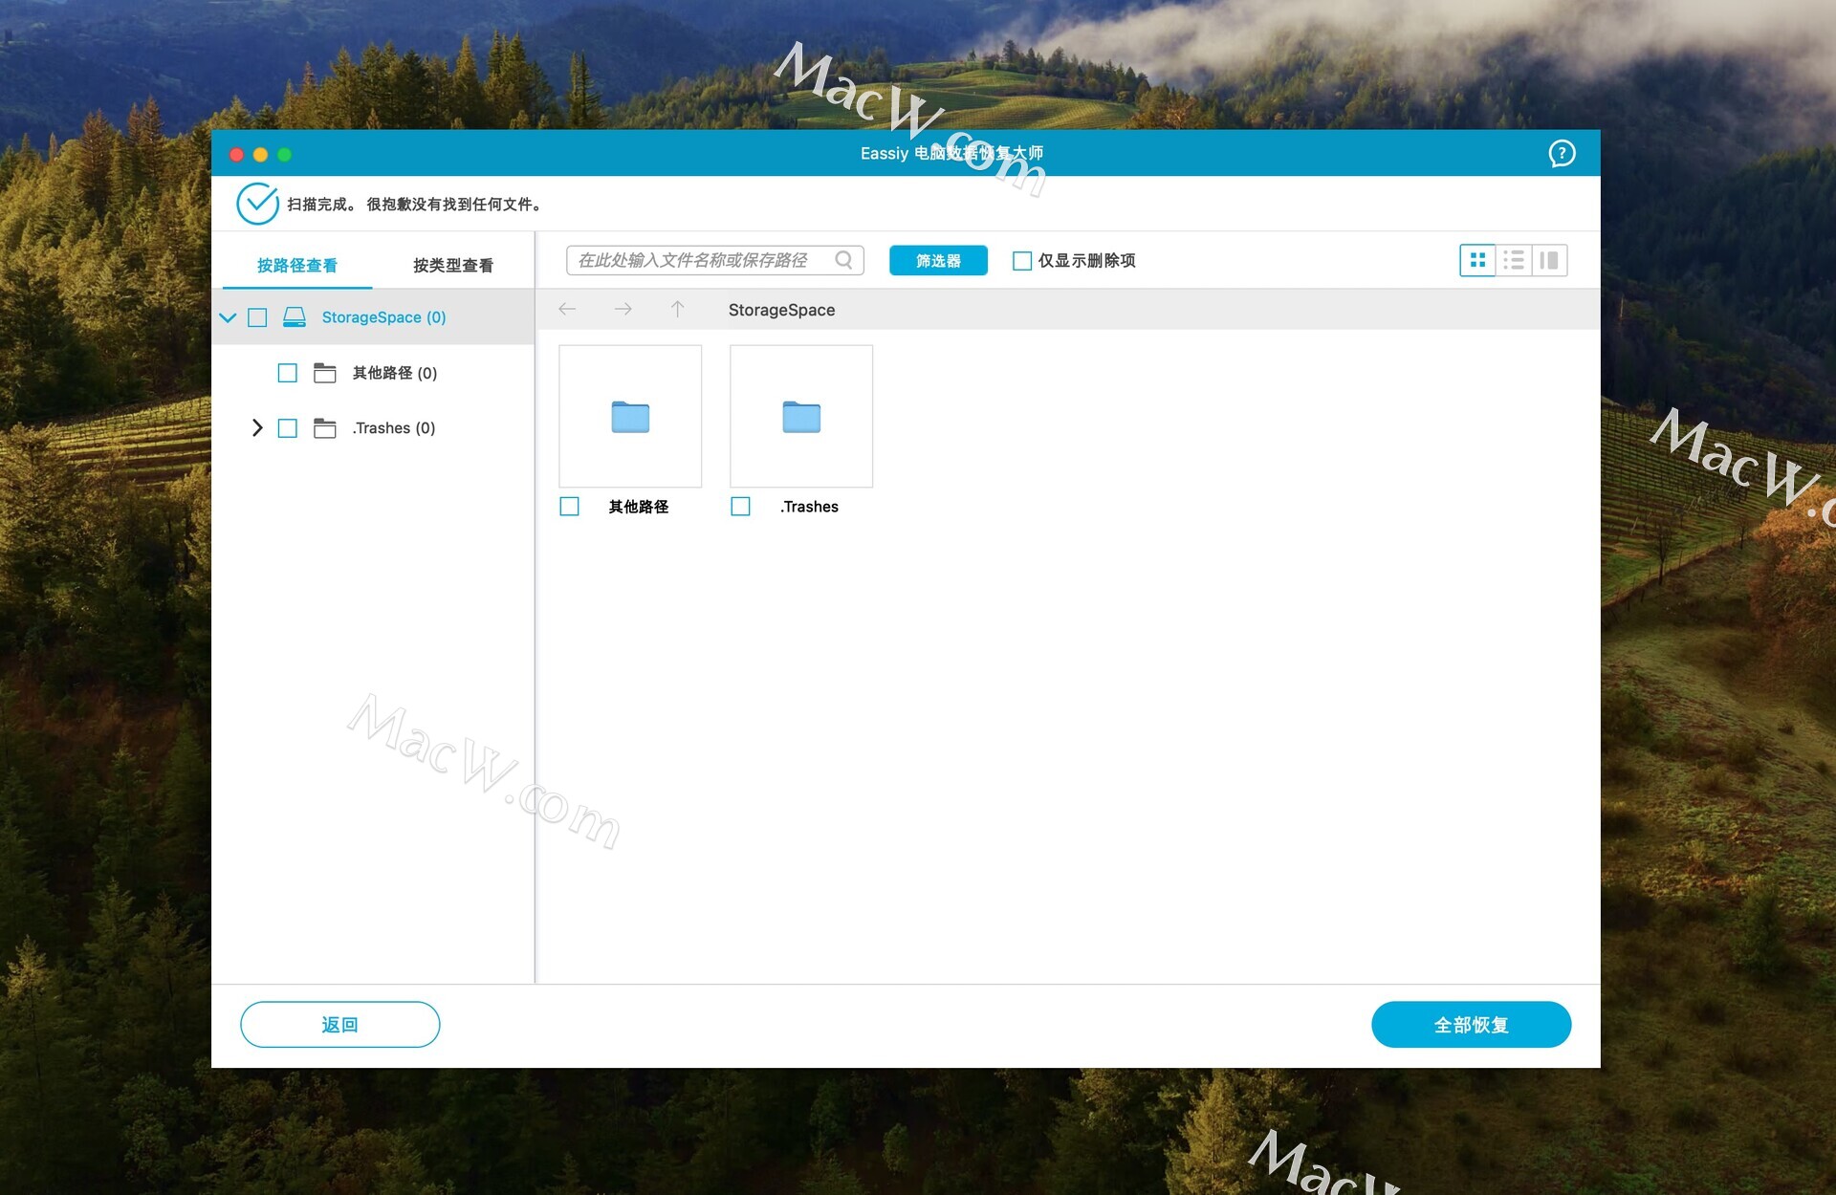1836x1195 pixels.
Task: Click the .Trashes folder icon in sidebar
Action: [325, 428]
